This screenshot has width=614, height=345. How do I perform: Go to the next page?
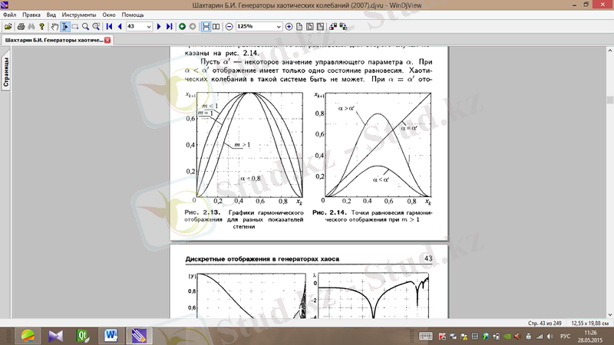[159, 27]
